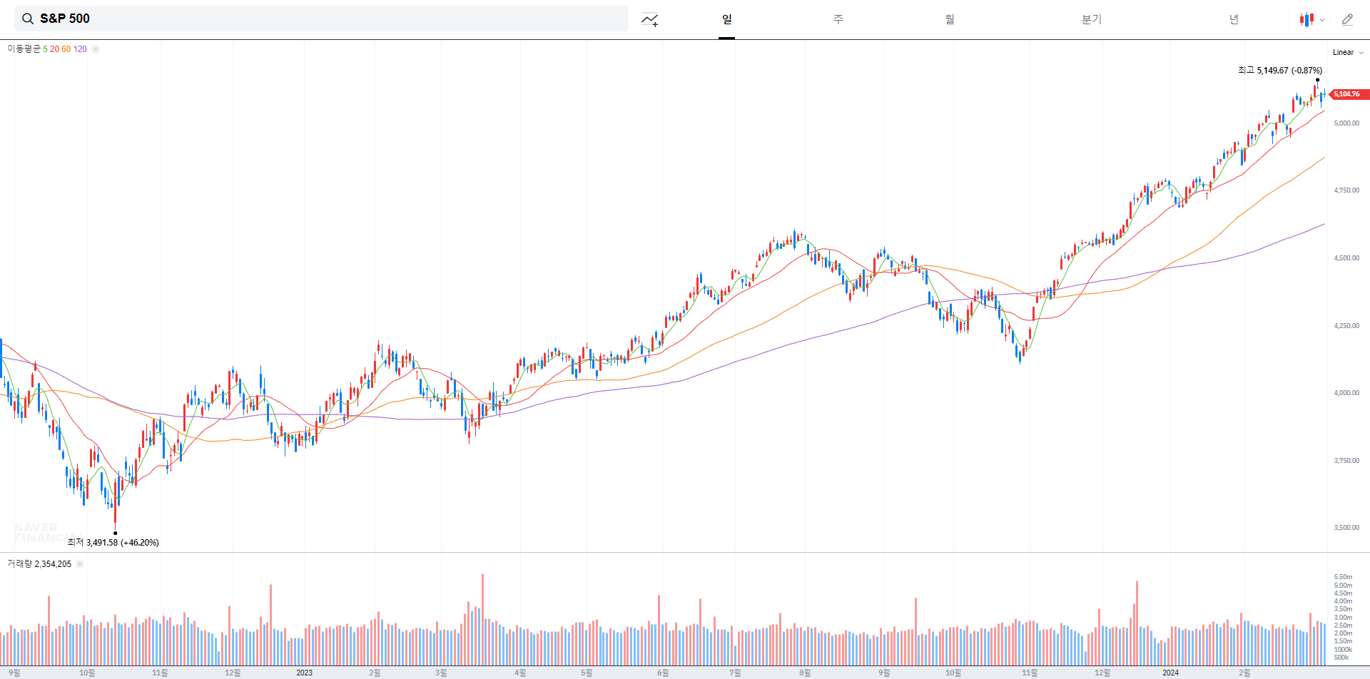Click the 이동평균 indicator label
This screenshot has width=1370, height=679.
point(24,49)
